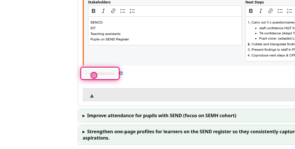Image resolution: width=295 pixels, height=149 pixels.
Task: Click the bullet 'TA confidence (Adapt'
Action: (277, 33)
